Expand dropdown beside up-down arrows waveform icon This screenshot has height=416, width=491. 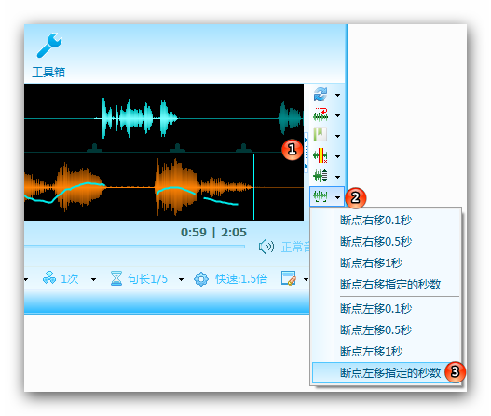pyautogui.click(x=337, y=177)
